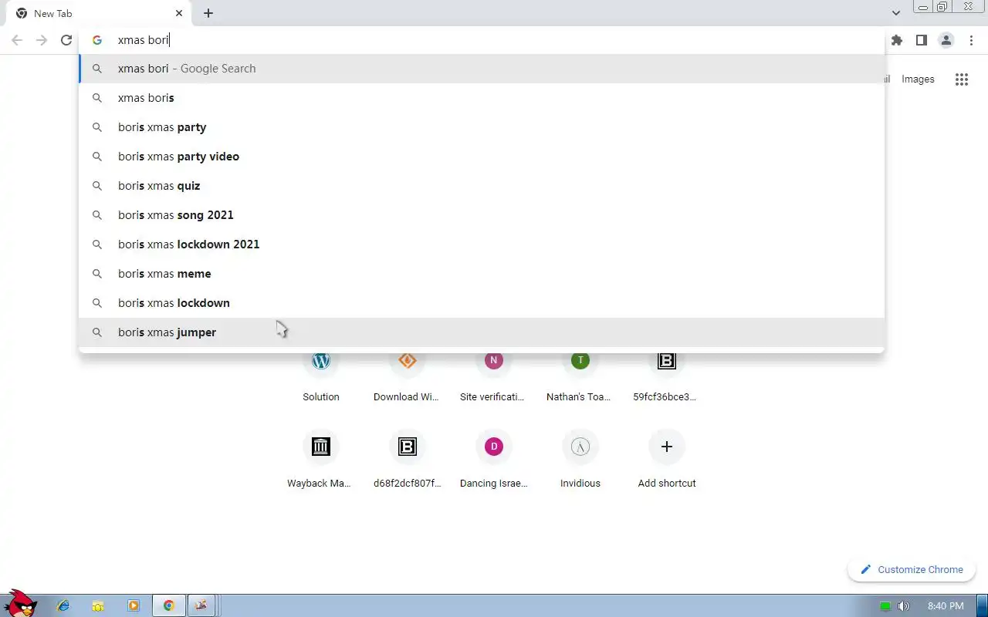This screenshot has height=617, width=988.
Task: Open a new tab with plus button
Action: 208,13
